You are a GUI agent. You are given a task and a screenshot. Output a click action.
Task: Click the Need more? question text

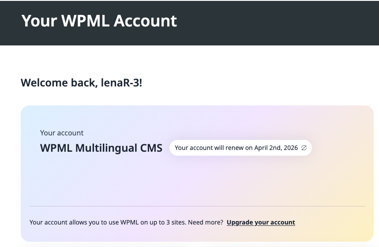tap(206, 222)
